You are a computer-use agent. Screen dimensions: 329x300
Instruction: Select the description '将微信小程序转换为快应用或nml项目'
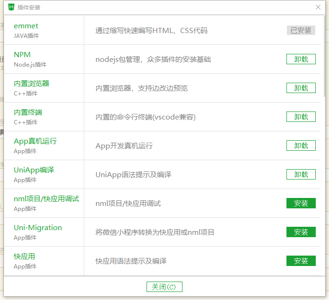coord(155,232)
